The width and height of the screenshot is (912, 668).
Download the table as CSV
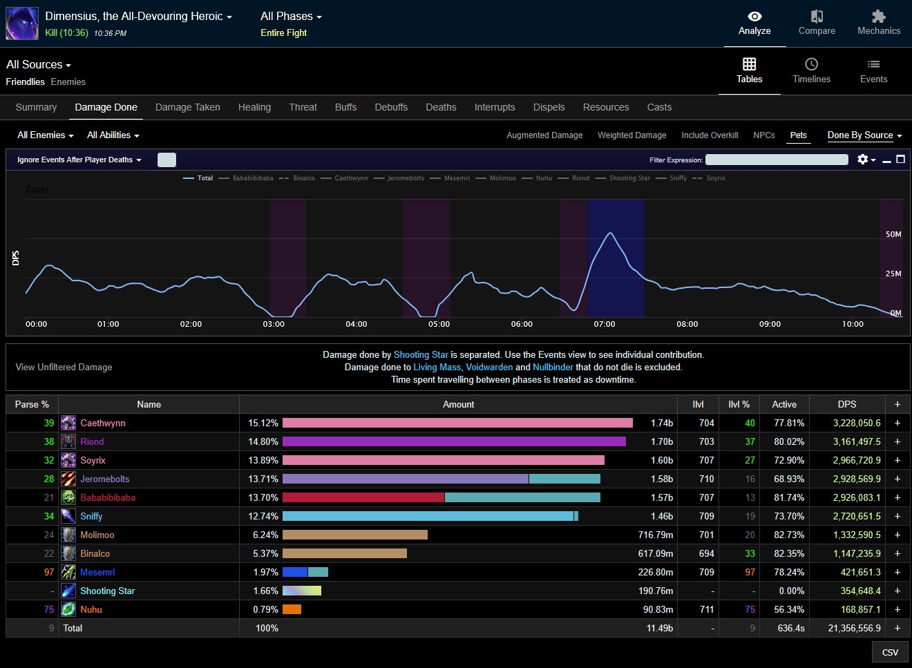[890, 652]
